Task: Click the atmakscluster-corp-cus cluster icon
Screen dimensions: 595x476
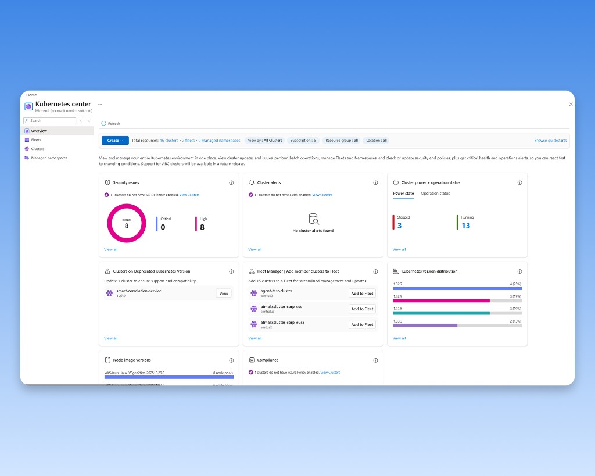Action: coord(254,309)
